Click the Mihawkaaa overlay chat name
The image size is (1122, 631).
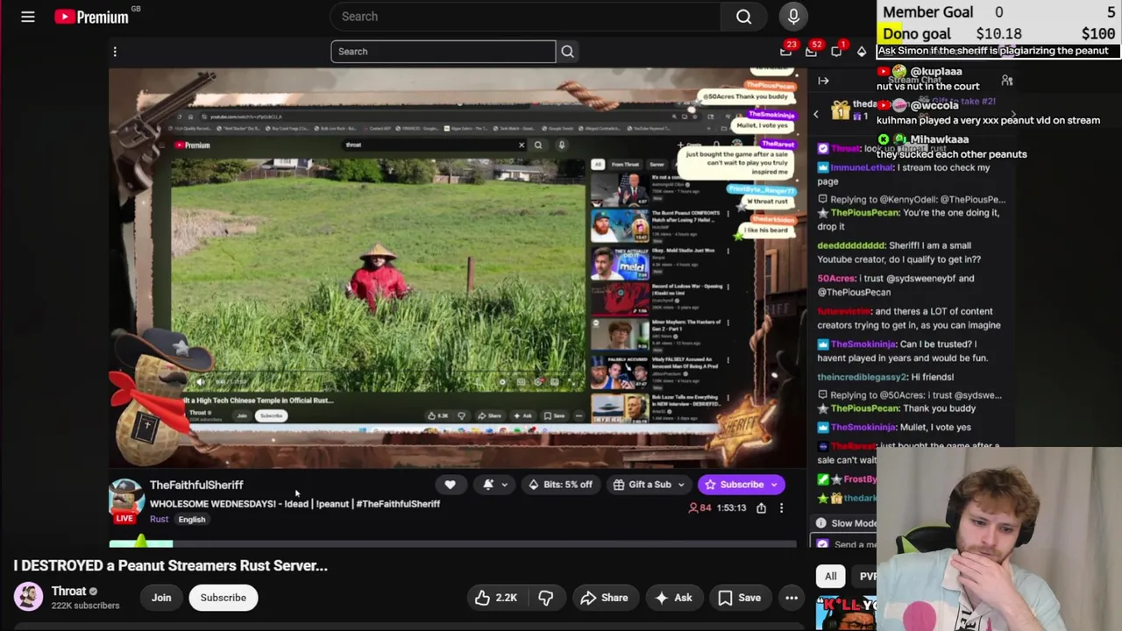coord(939,138)
